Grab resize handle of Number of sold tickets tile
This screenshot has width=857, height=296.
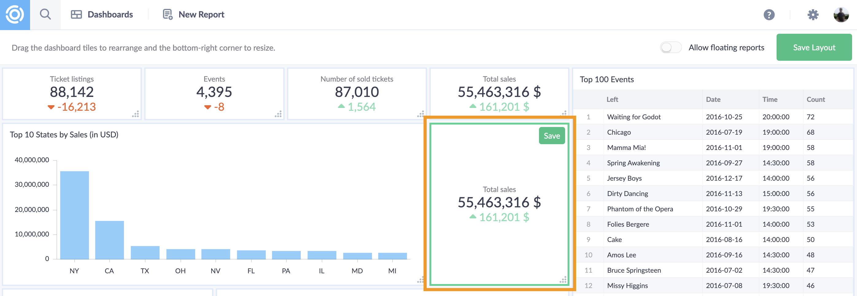(x=421, y=114)
